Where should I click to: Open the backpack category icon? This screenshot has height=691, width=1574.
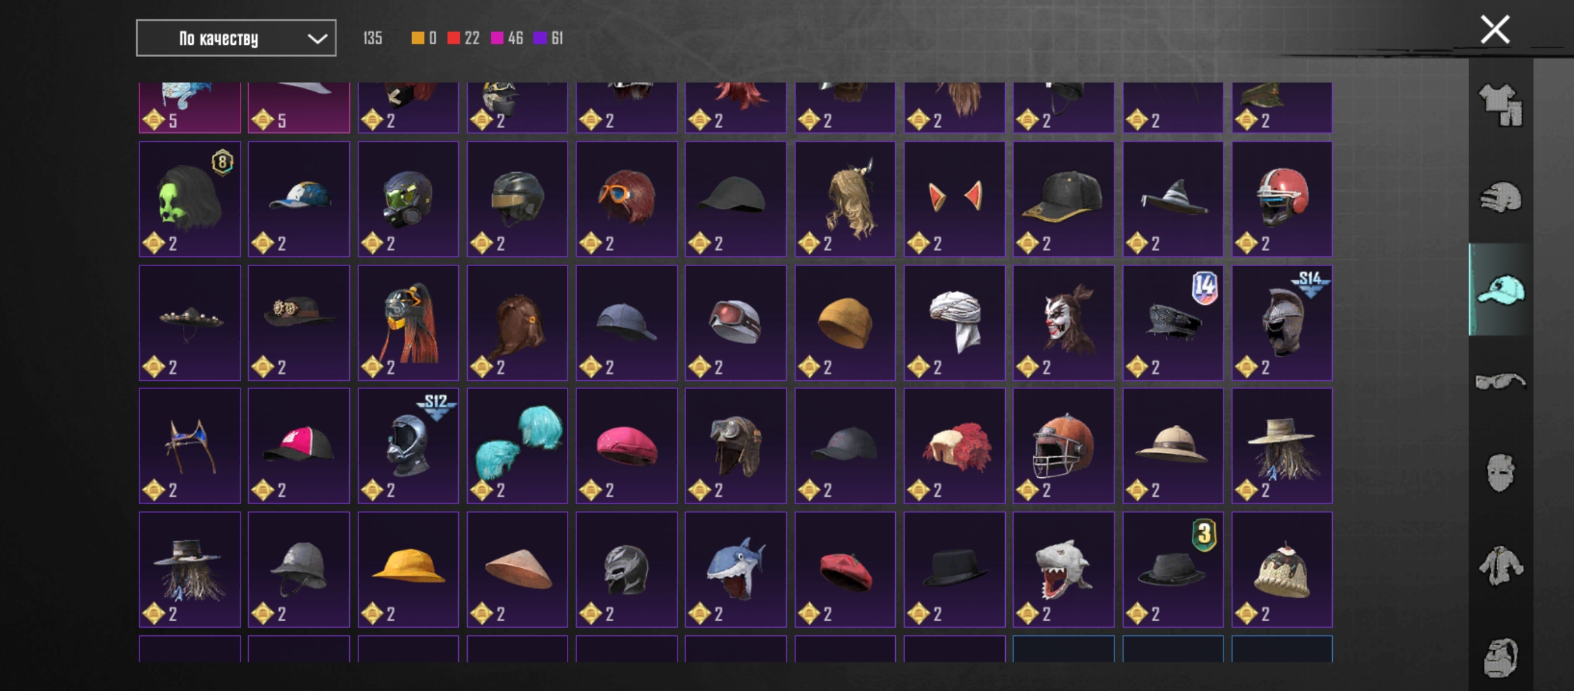point(1500,656)
